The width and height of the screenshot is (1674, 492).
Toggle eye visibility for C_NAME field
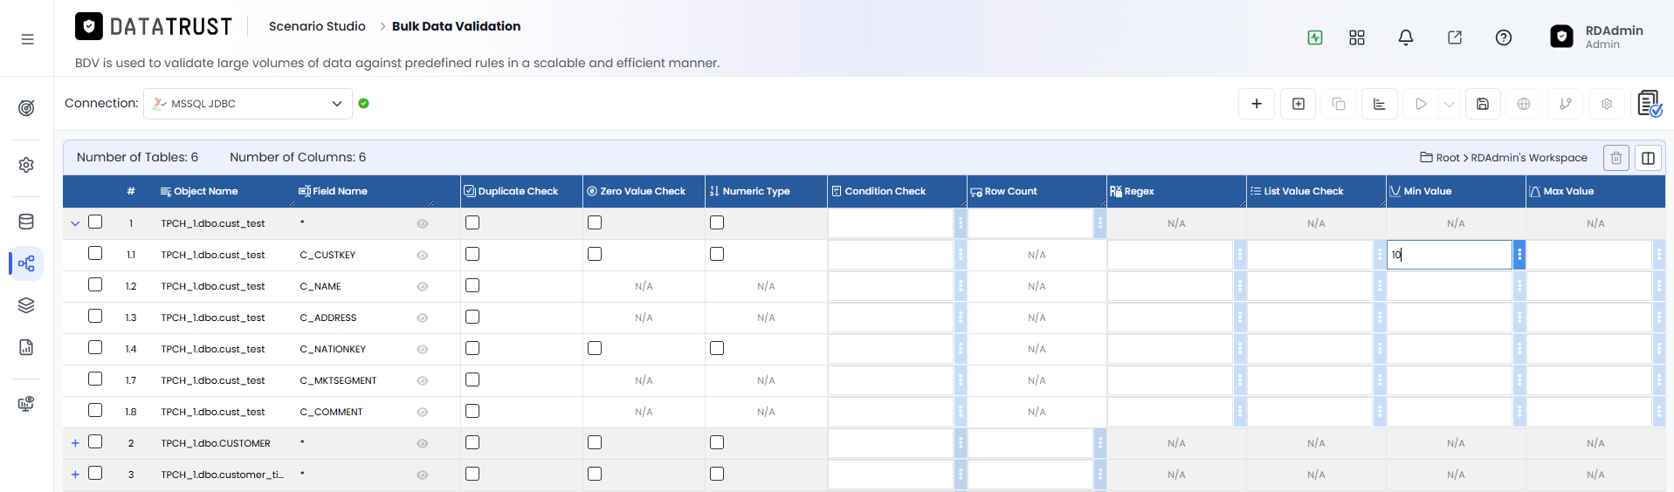click(422, 286)
